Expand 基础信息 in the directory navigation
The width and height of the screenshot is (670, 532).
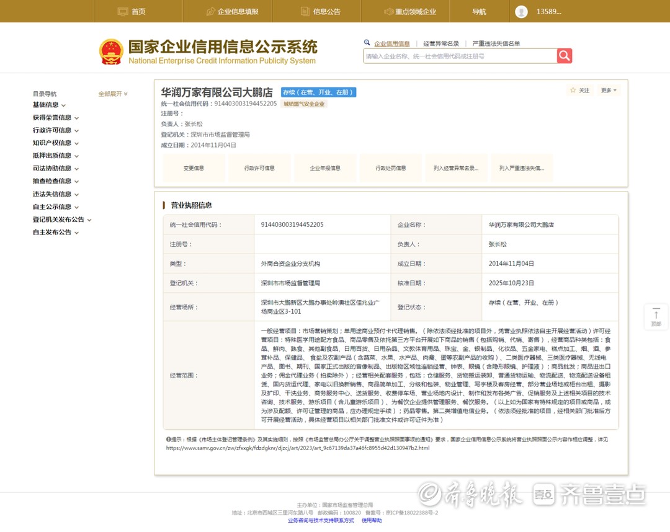pos(49,105)
